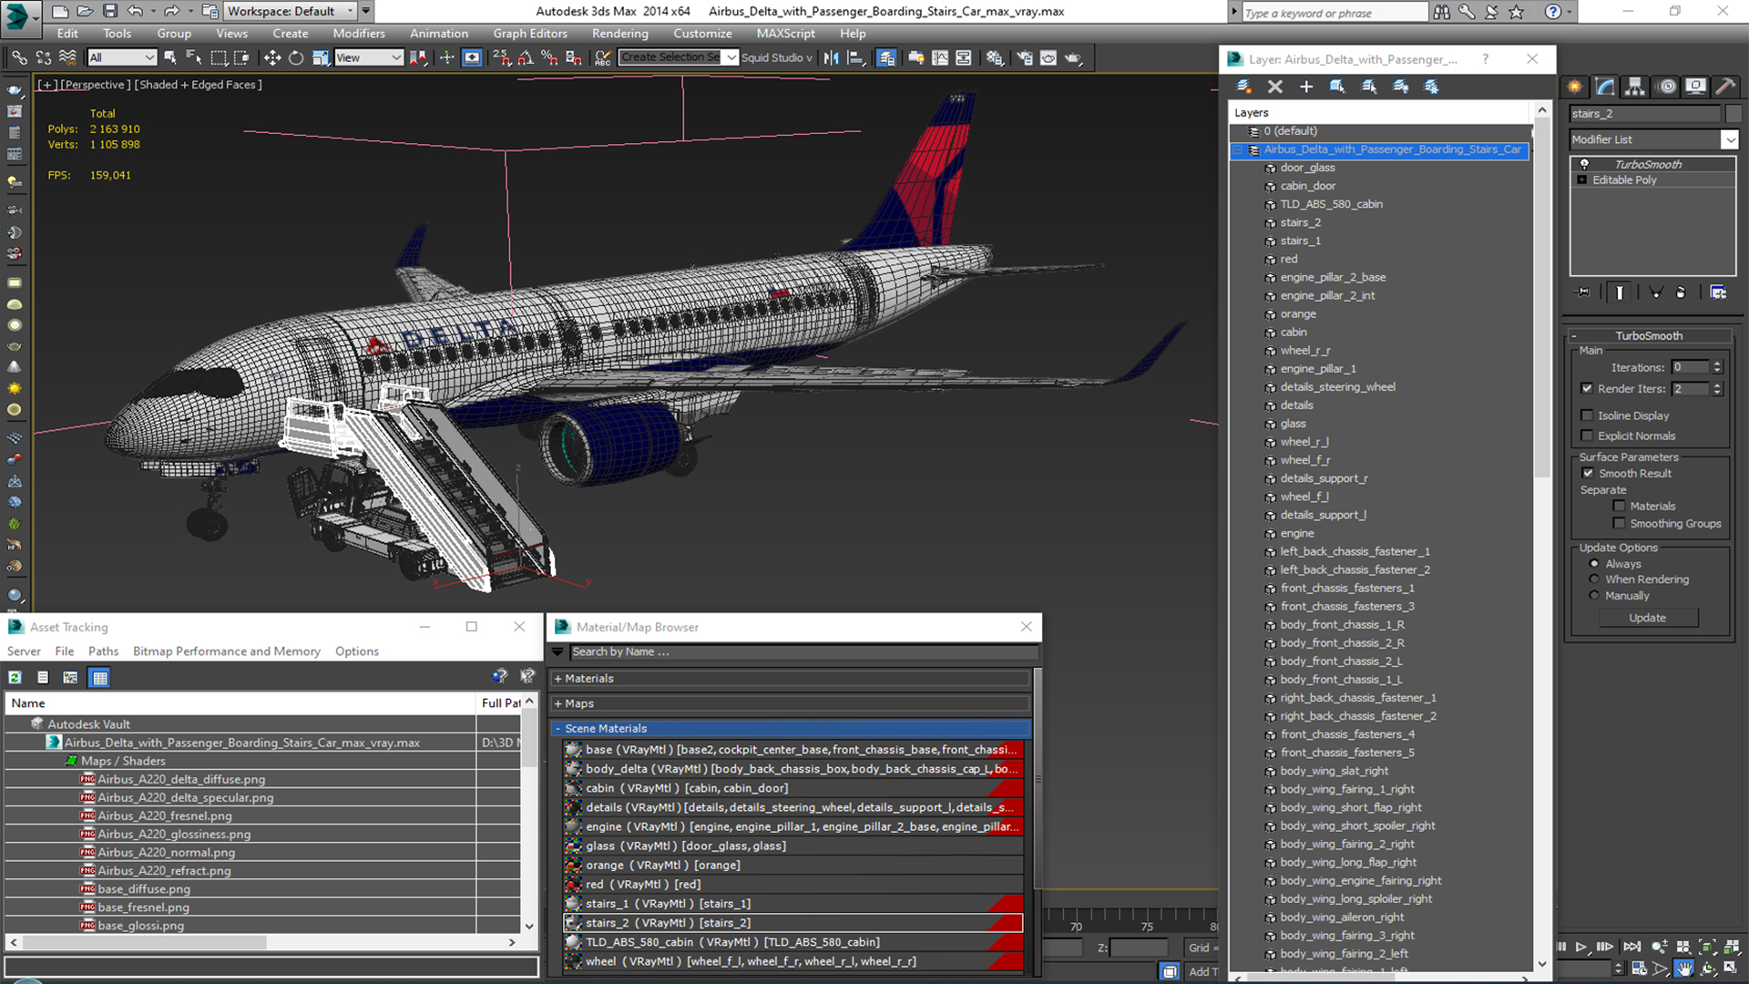The height and width of the screenshot is (984, 1749).
Task: Open the Display command panel tab
Action: click(1695, 87)
